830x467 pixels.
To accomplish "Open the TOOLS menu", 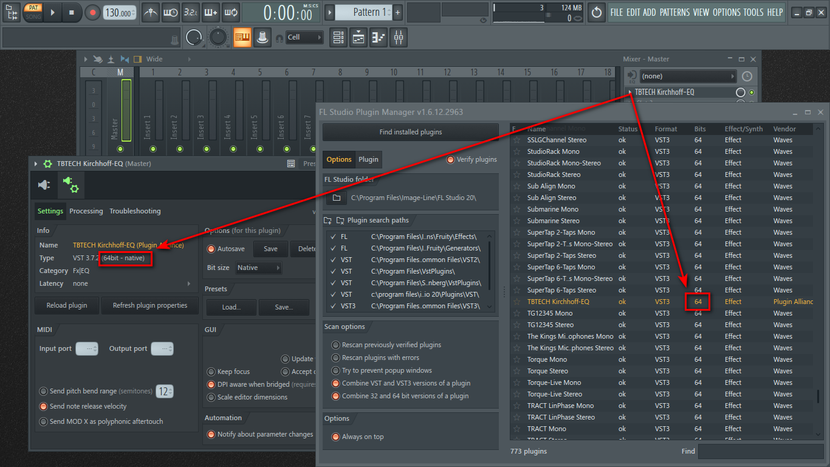I will point(753,12).
